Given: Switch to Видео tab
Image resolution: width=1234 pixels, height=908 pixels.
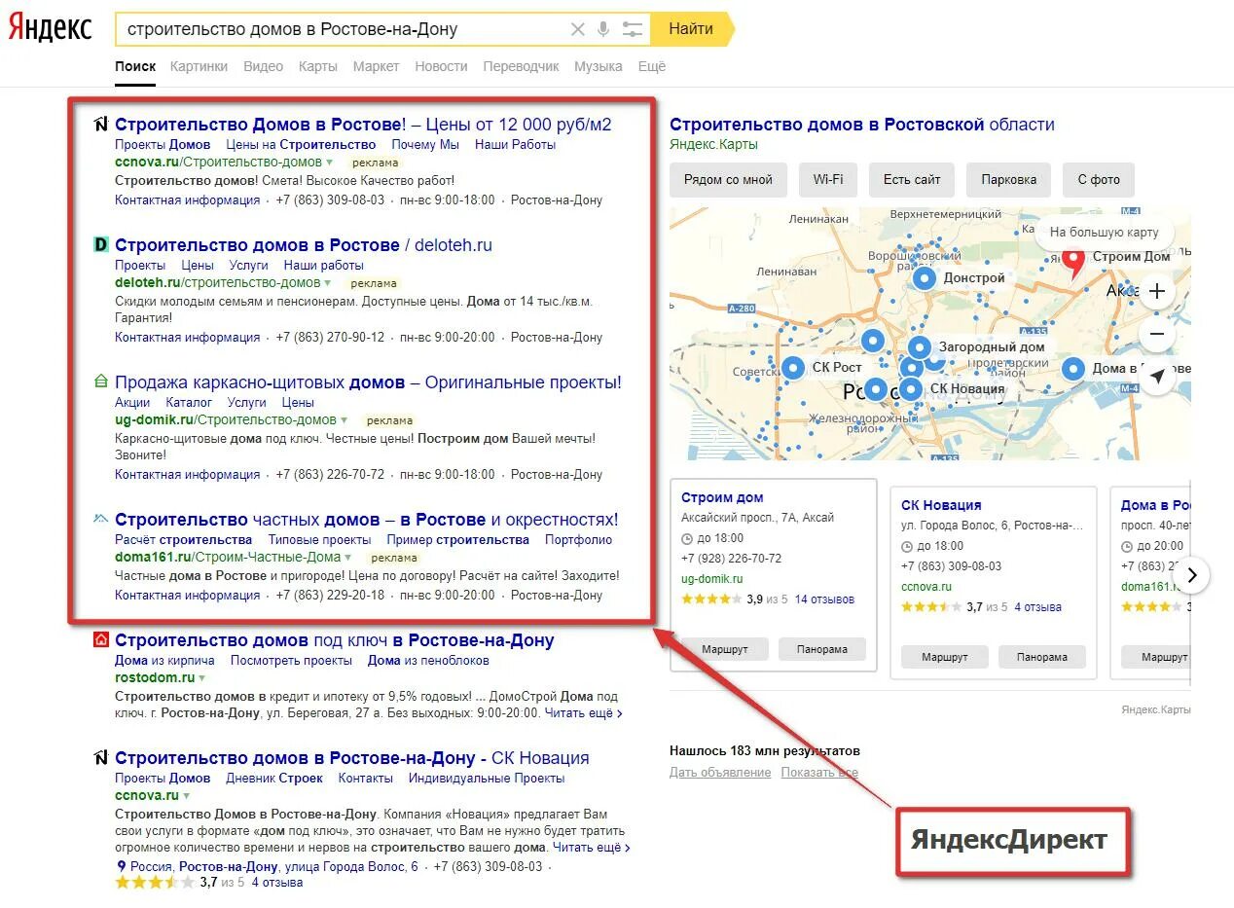Looking at the screenshot, I should point(263,66).
